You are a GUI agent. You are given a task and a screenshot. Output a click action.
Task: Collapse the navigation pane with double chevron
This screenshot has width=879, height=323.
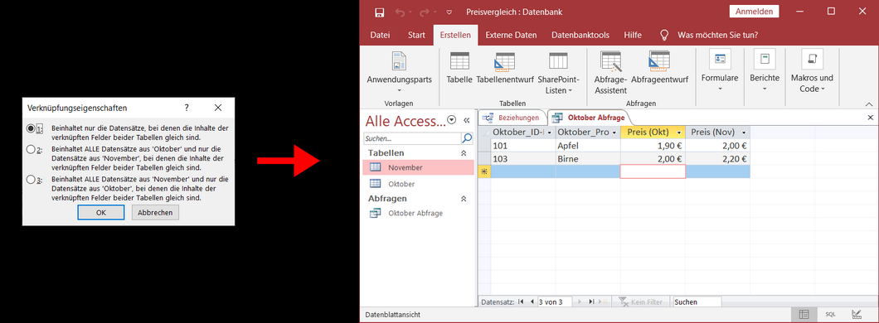pos(466,120)
